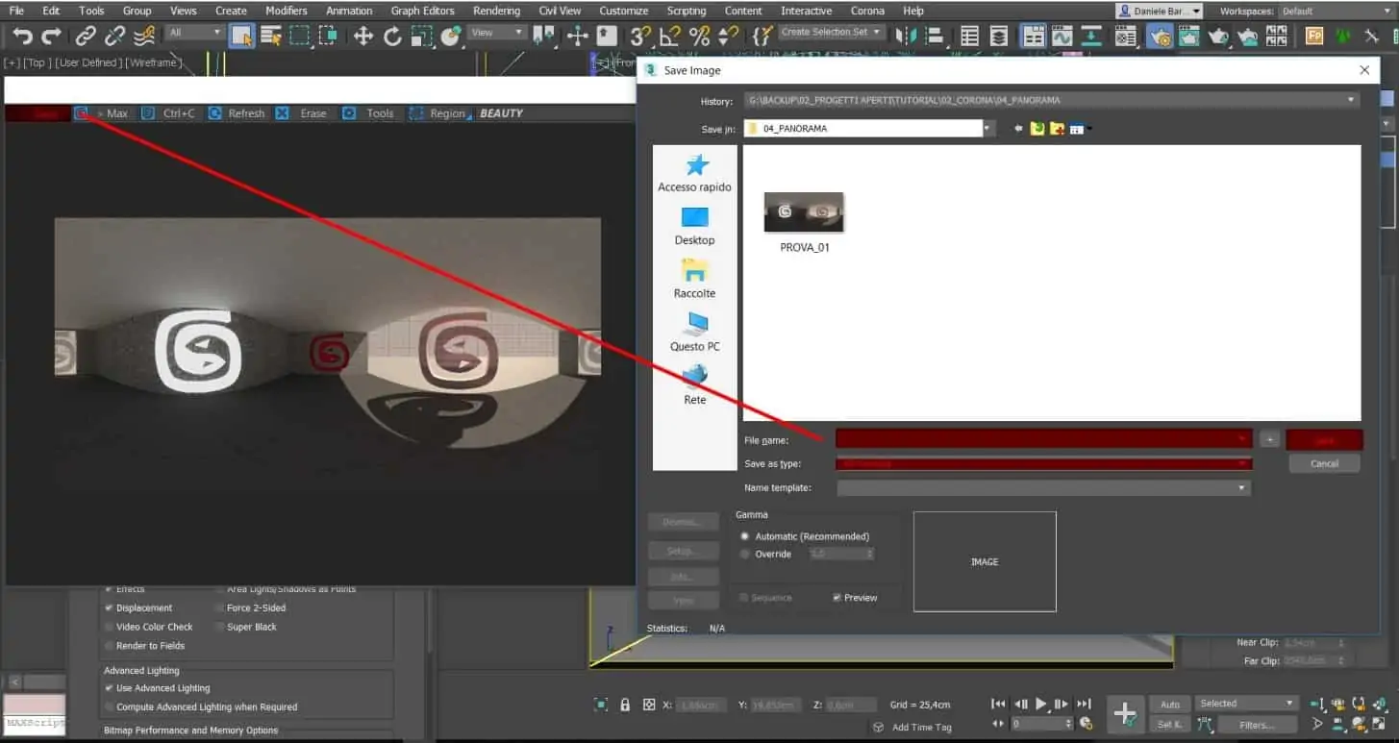Select the Link tool icon
1399x743 pixels.
coord(86,37)
